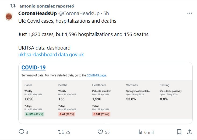
Task: Bookmark this tweet
Action: [x=179, y=132]
